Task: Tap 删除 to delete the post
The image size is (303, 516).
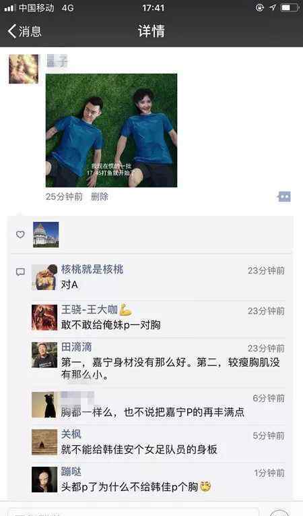Action: pos(100,197)
